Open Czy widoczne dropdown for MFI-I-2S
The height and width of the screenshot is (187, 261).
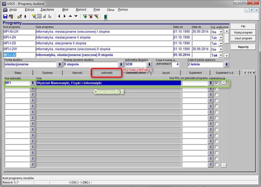(221, 44)
